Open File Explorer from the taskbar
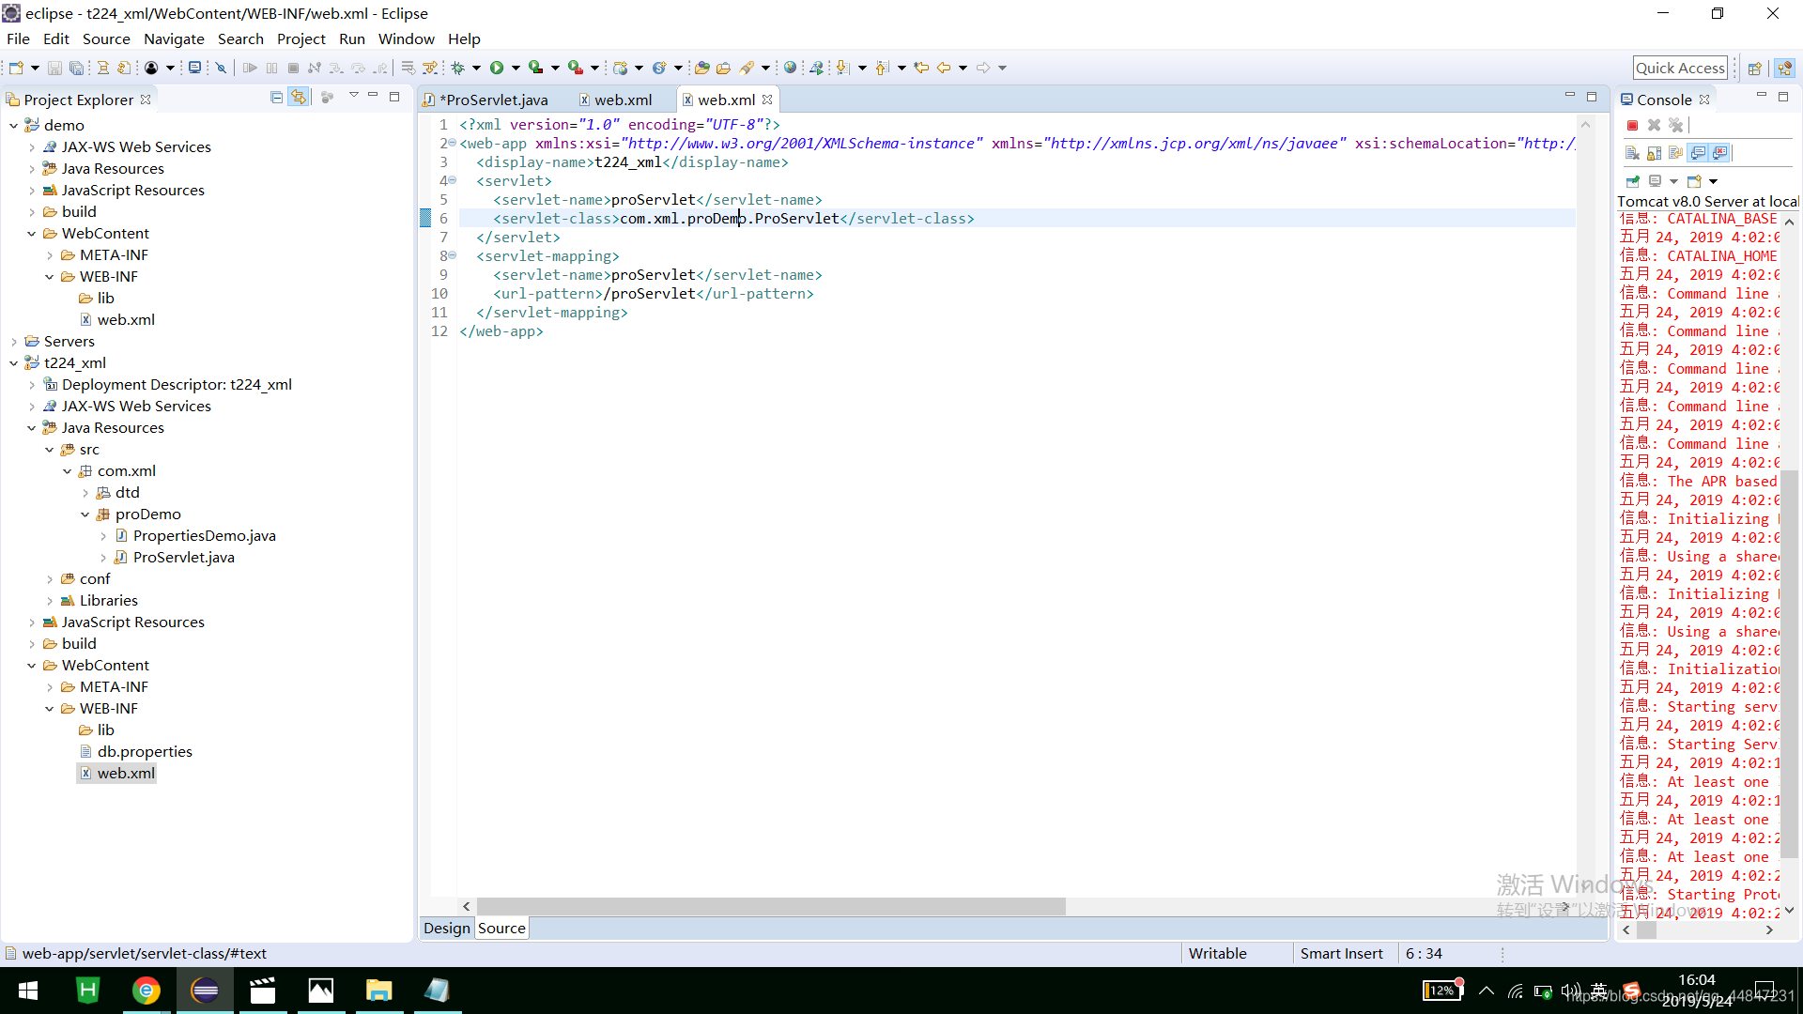 click(378, 991)
